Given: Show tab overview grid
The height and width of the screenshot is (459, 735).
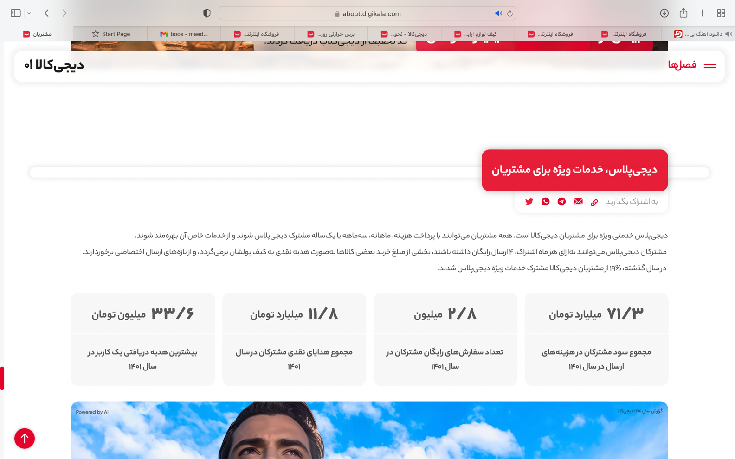Looking at the screenshot, I should tap(721, 13).
